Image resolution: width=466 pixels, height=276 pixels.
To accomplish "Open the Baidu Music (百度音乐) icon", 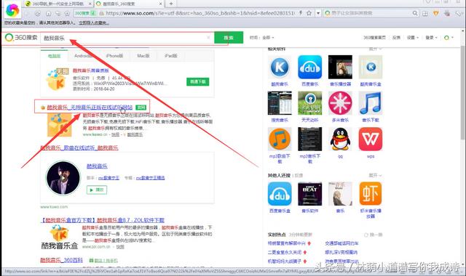I will (309, 67).
